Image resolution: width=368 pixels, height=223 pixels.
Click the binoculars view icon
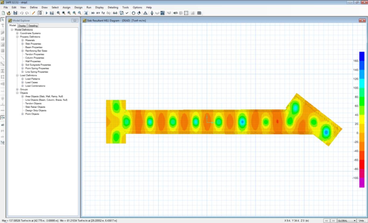(x=115, y=13)
